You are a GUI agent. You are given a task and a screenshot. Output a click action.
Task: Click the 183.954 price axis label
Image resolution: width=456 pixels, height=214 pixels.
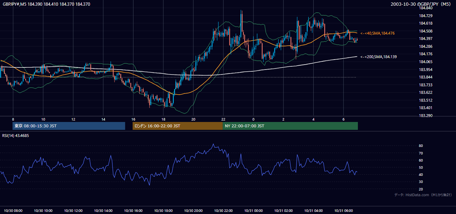pyautogui.click(x=425, y=70)
